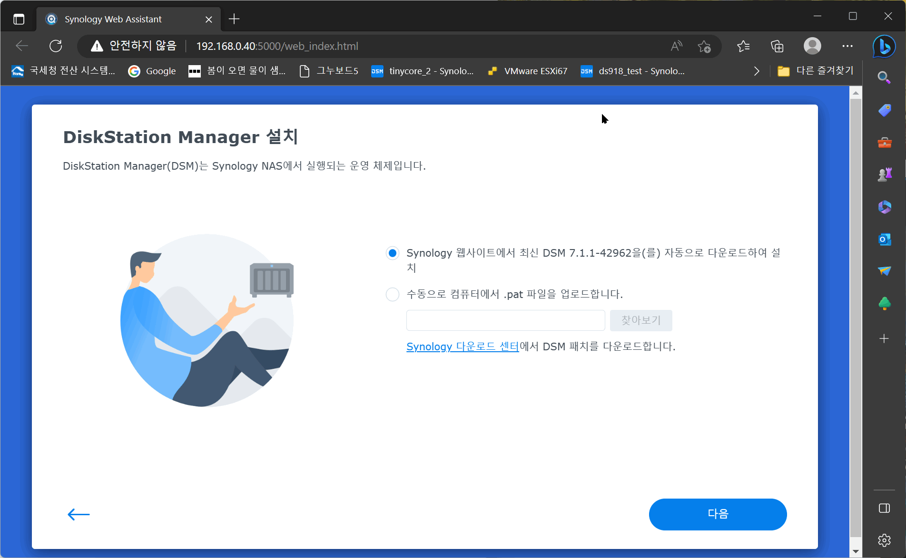This screenshot has width=906, height=558.
Task: Open sidebar Microsoft 365 icon
Action: click(x=884, y=207)
